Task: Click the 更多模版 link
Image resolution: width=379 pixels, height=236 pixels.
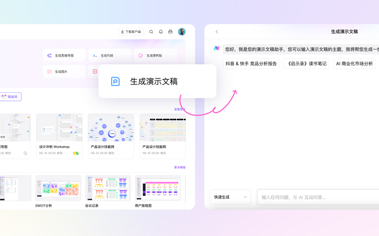Action: 180,167
